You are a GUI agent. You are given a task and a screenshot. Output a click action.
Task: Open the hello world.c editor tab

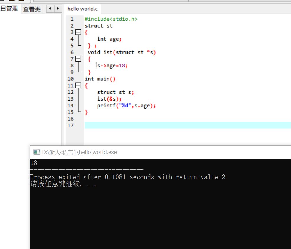tap(83, 9)
